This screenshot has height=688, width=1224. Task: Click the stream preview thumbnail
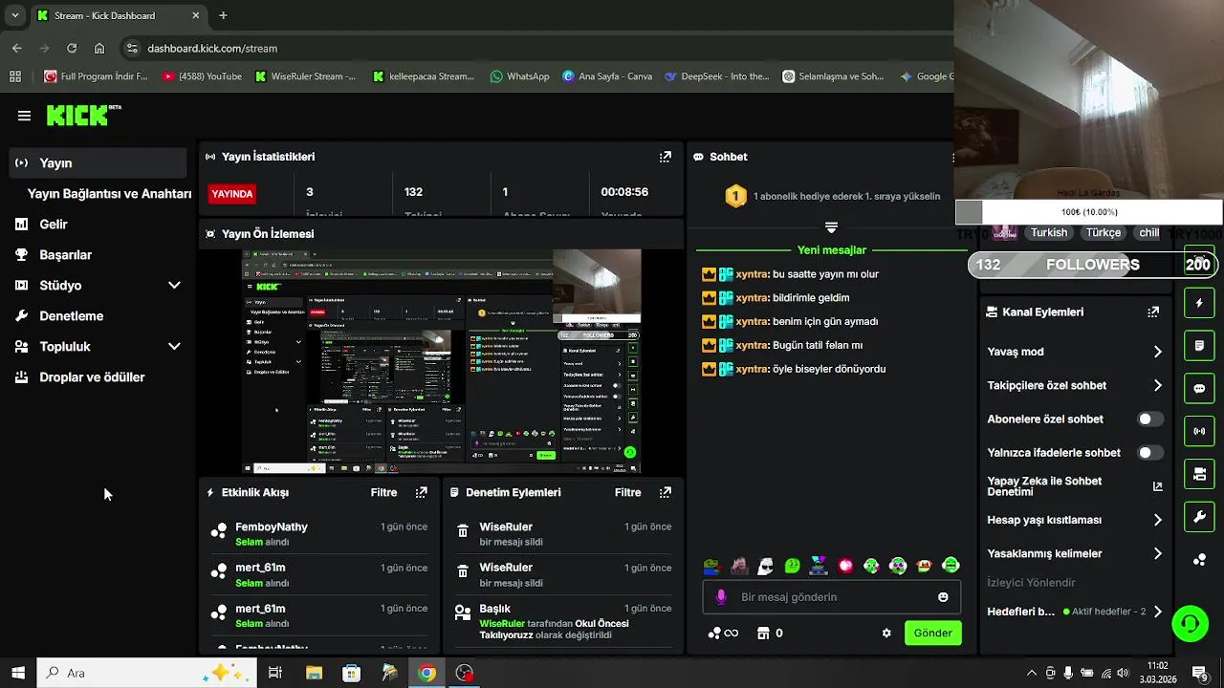[x=441, y=361]
